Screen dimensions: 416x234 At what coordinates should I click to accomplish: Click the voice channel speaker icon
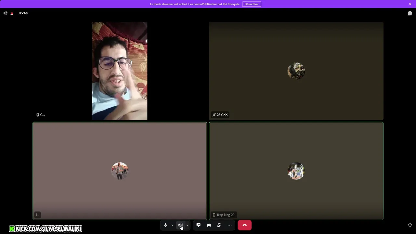pyautogui.click(x=6, y=13)
